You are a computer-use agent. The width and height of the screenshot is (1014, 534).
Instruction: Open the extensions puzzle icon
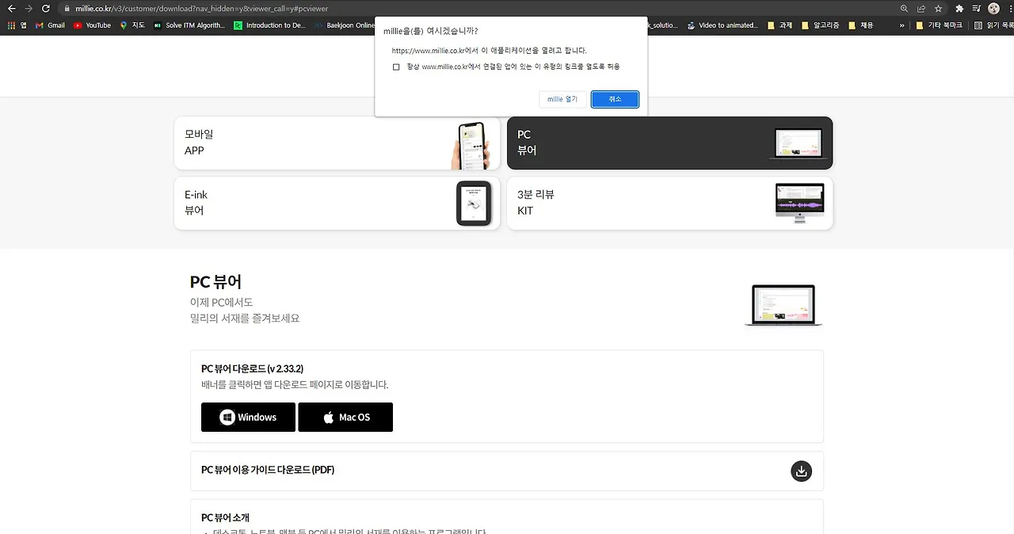(959, 9)
